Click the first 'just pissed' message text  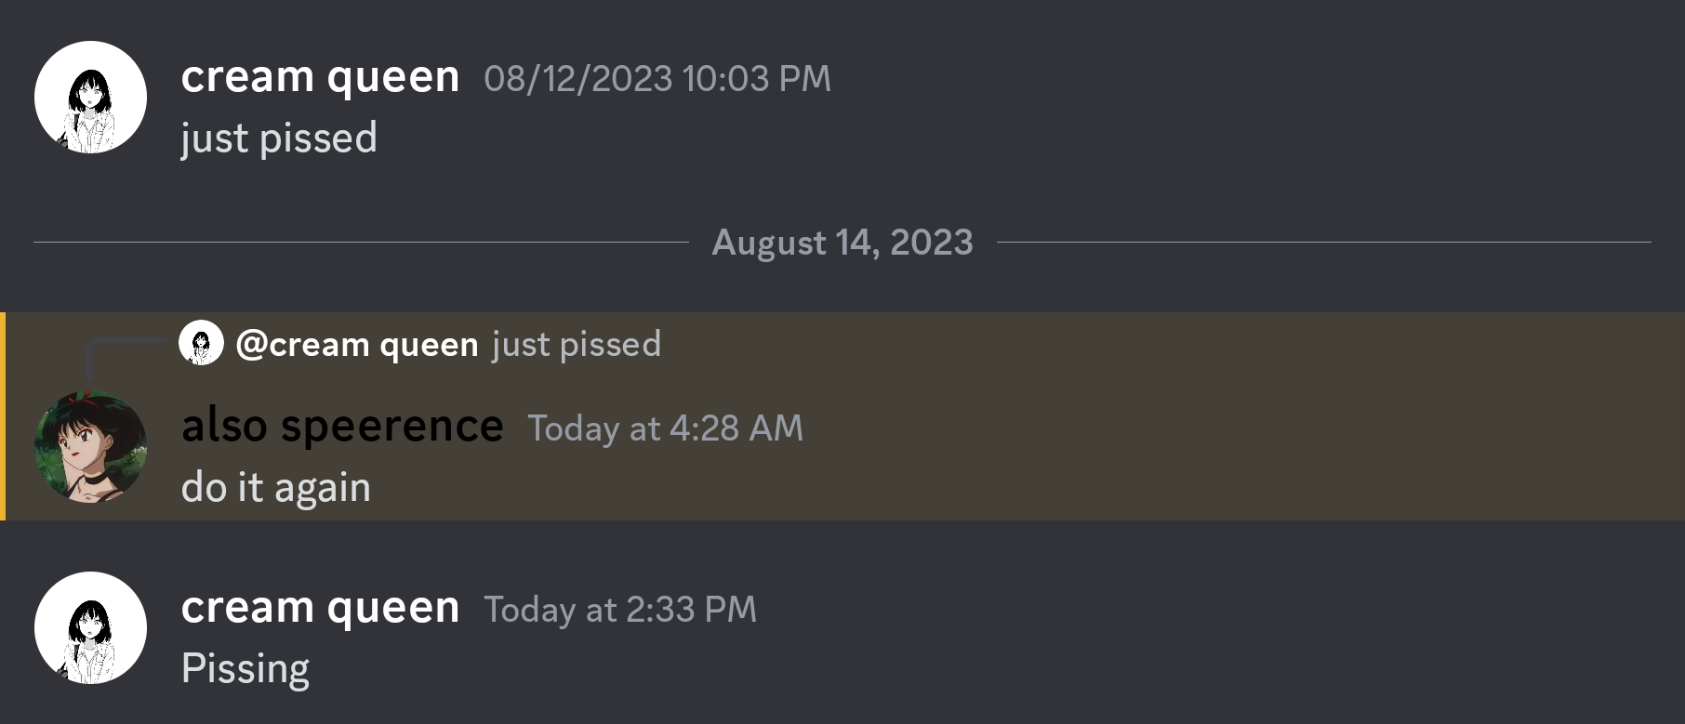(x=279, y=138)
